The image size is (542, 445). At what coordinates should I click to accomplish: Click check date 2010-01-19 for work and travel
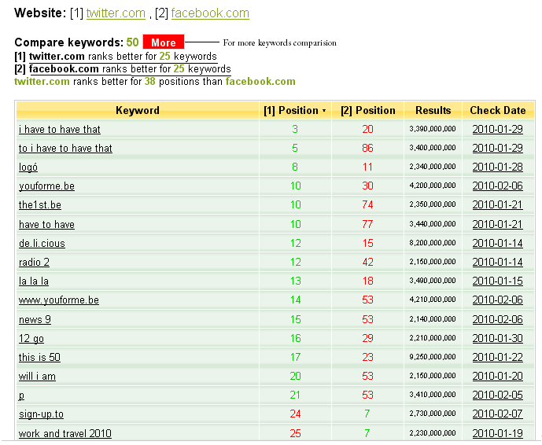click(x=498, y=433)
